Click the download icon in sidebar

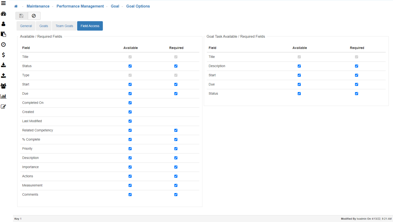click(x=3, y=65)
